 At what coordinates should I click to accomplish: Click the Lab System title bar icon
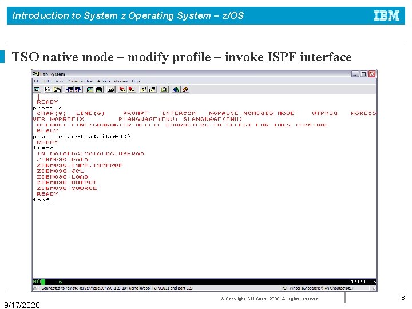(36, 74)
